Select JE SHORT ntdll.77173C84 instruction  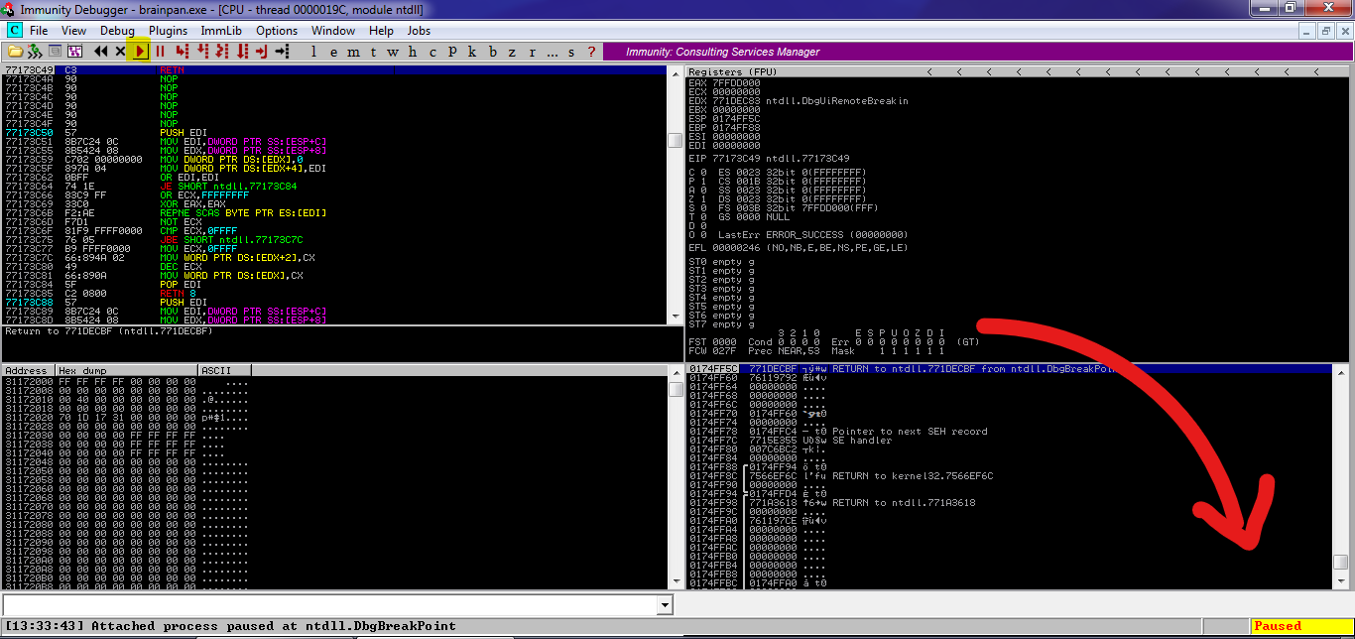334,186
